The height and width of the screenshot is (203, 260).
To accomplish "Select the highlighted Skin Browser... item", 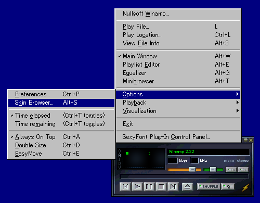I will click(x=61, y=103).
